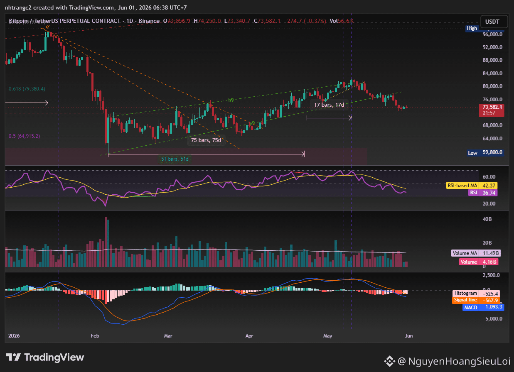Viewport: 514px width, 372px height.
Task: Click the 60.00 RSI axis tick
Action: 489,177
